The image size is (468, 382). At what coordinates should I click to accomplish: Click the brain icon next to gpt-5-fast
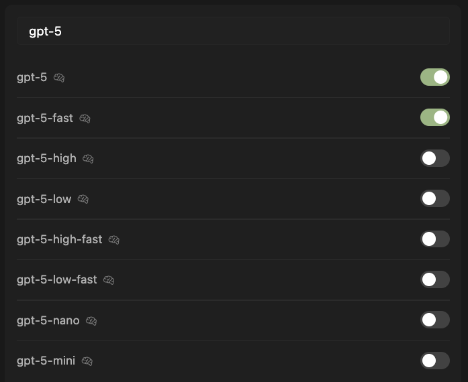point(85,119)
